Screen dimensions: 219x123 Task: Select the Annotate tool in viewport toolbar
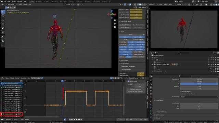(3, 37)
